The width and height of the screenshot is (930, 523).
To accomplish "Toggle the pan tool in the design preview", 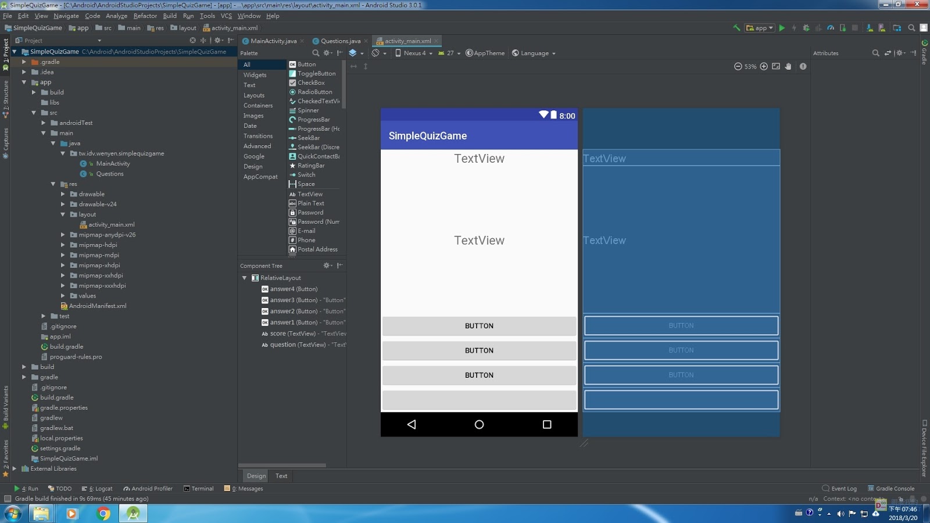I will coord(788,66).
